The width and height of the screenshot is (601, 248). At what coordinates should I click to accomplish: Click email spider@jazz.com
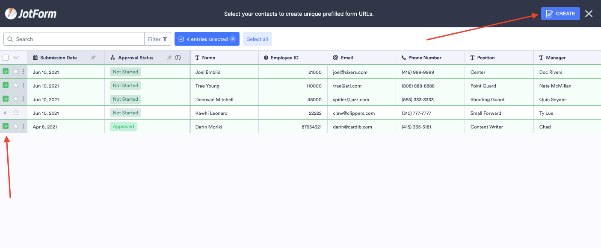pos(351,99)
